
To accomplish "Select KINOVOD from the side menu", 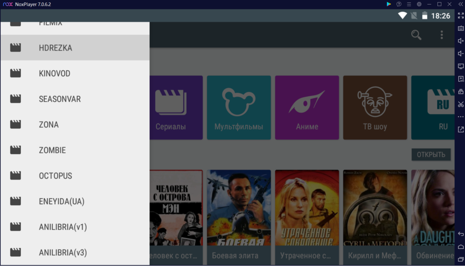I will (75, 73).
